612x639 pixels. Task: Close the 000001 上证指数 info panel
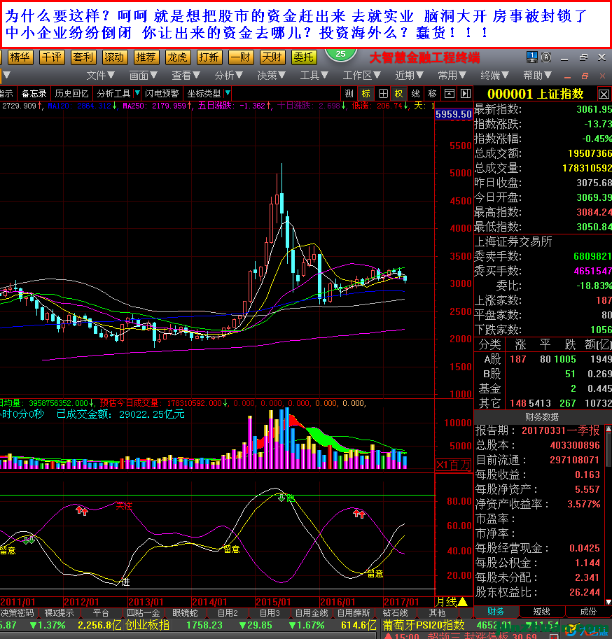coord(604,94)
